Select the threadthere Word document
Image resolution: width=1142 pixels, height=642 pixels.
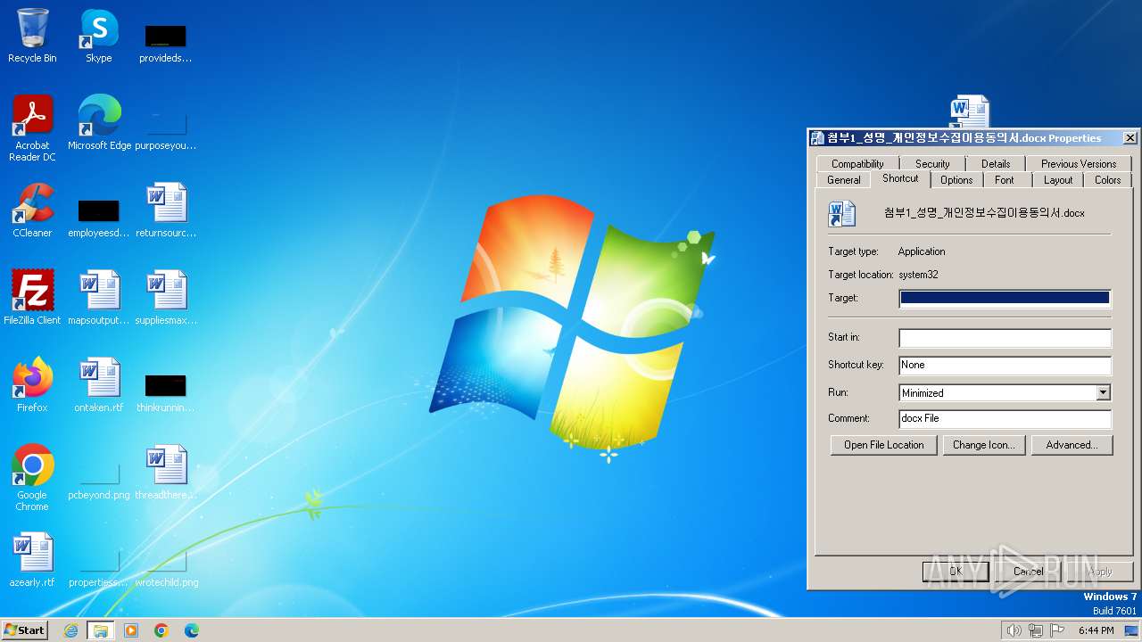click(x=166, y=473)
